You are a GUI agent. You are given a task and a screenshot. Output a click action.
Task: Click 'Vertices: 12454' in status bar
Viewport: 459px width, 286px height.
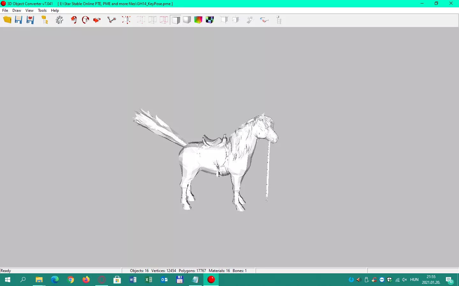[164, 271]
